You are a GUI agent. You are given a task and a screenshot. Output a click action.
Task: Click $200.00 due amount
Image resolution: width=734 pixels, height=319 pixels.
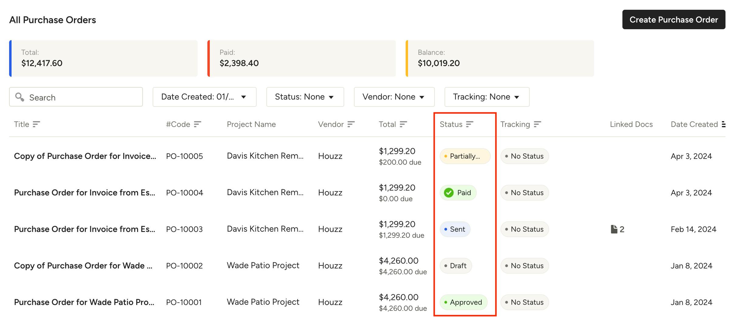point(400,162)
